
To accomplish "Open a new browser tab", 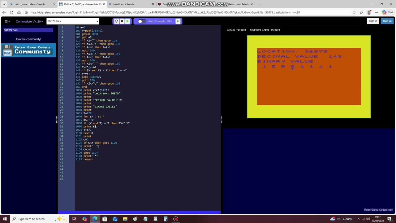I will (259, 4).
